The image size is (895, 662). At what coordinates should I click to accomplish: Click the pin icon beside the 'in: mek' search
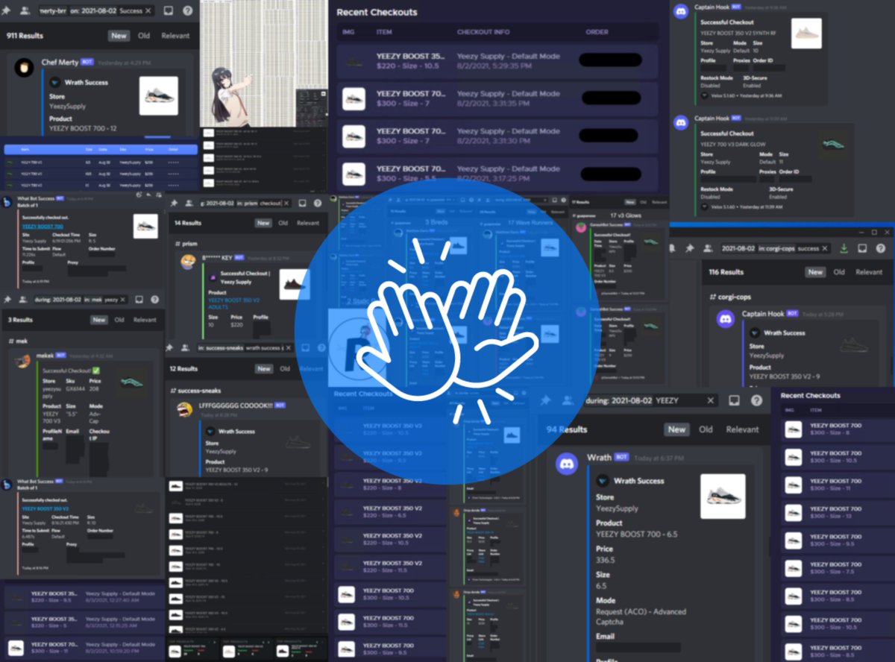(x=7, y=299)
